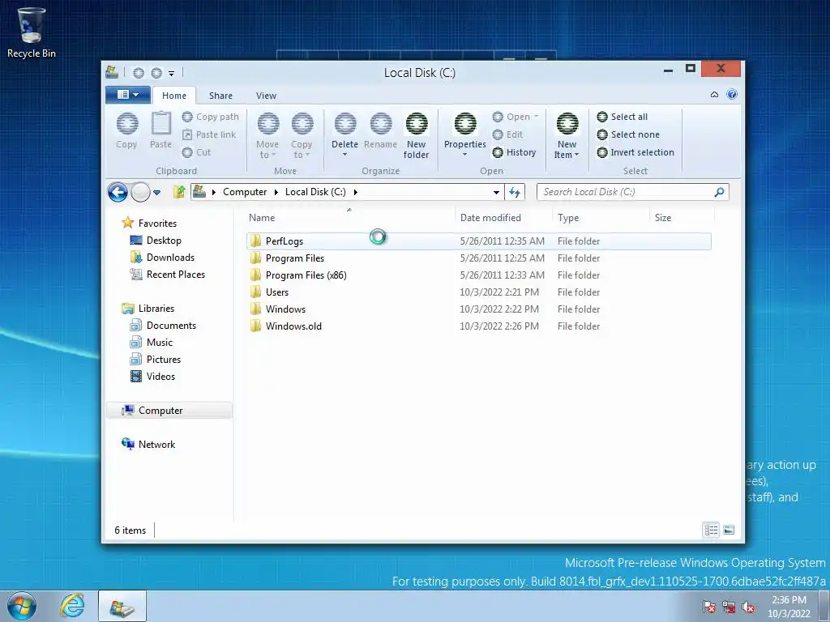Collapse the ribbon with caret icon
This screenshot has height=622, width=830.
(x=715, y=95)
